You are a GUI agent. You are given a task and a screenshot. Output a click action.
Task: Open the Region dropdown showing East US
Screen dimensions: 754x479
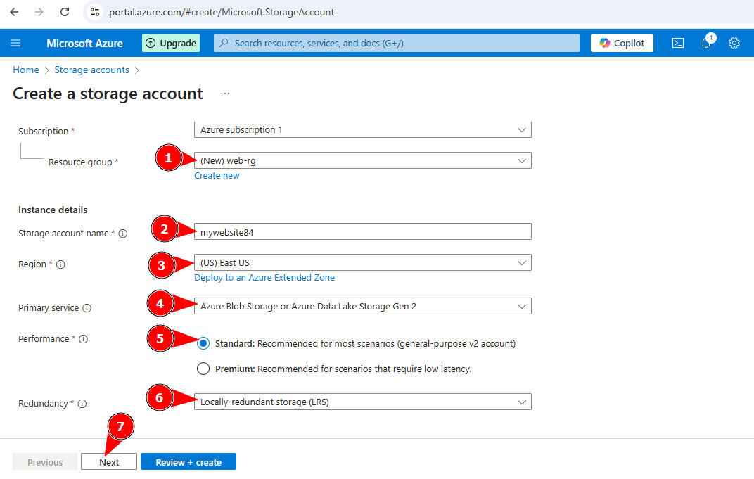362,262
